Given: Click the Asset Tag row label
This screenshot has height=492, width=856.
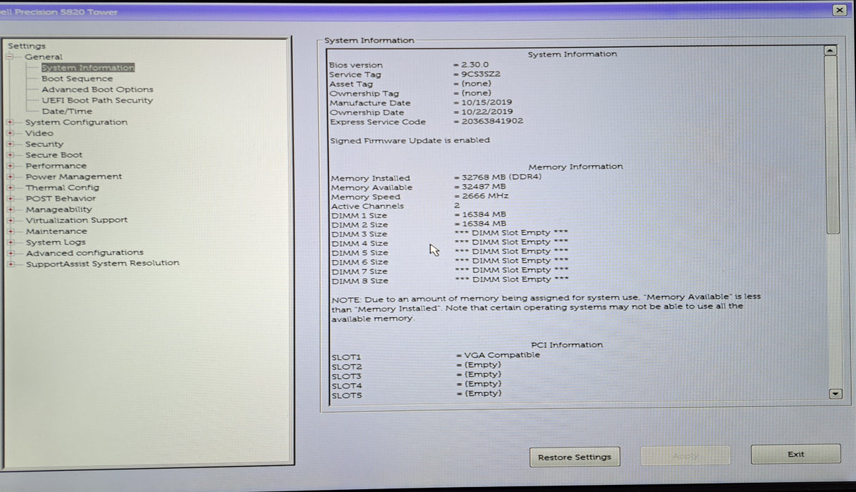Looking at the screenshot, I should [x=351, y=84].
